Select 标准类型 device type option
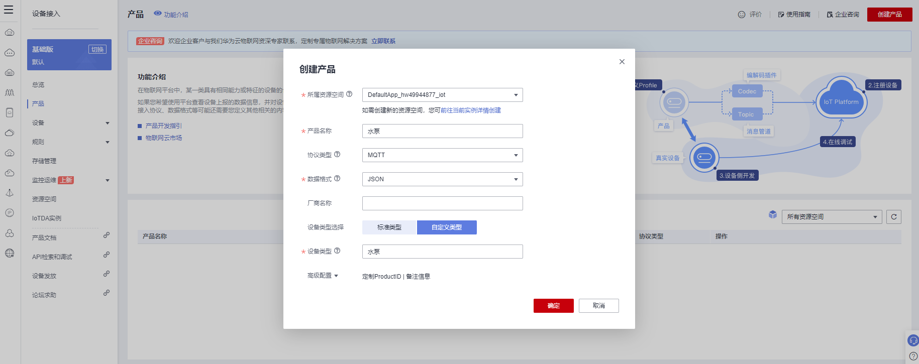Image resolution: width=919 pixels, height=364 pixels. pyautogui.click(x=389, y=227)
